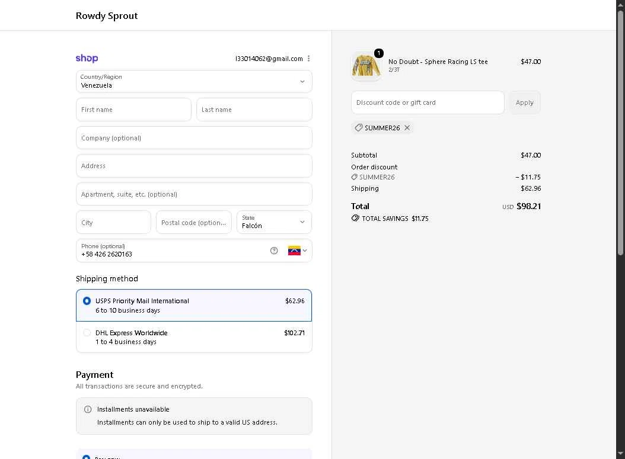Focus the Postal code field

point(194,222)
